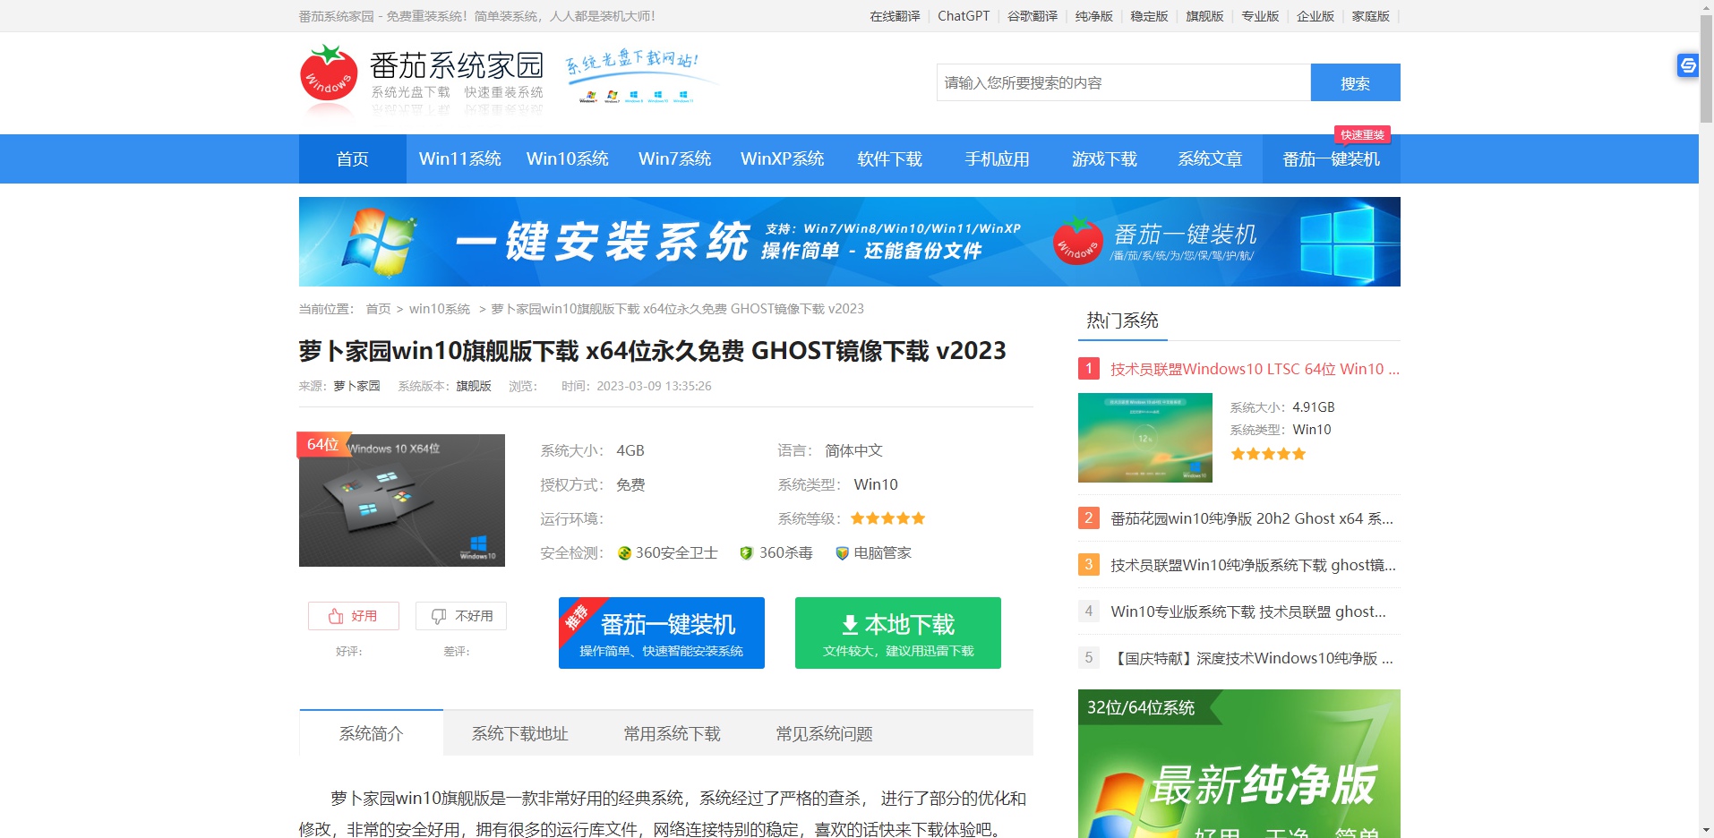Open the 首页 navigation item
Screen dimensions: 1714x838
click(353, 158)
